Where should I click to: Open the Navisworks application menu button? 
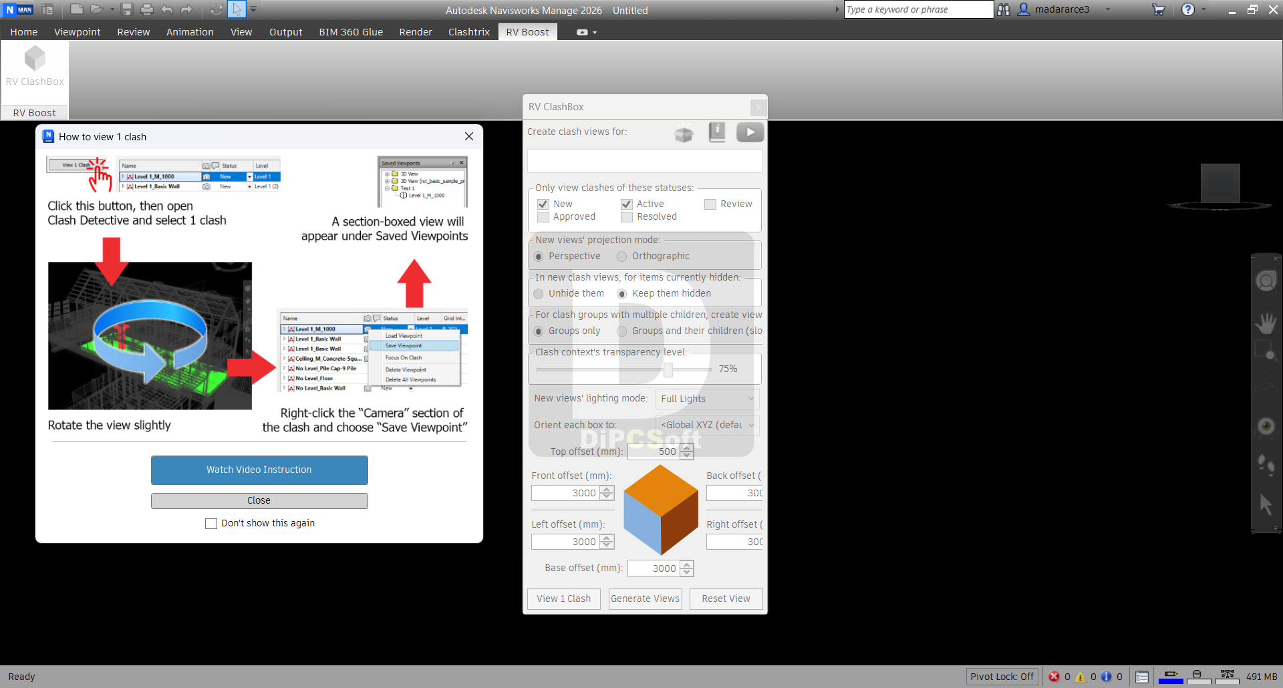19,9
